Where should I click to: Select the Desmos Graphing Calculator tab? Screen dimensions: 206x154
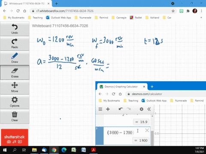pyautogui.click(x=122, y=86)
